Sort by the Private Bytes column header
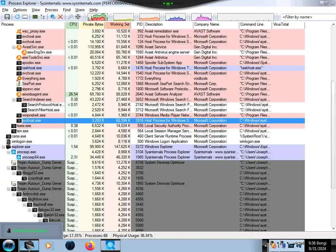 click(92, 24)
